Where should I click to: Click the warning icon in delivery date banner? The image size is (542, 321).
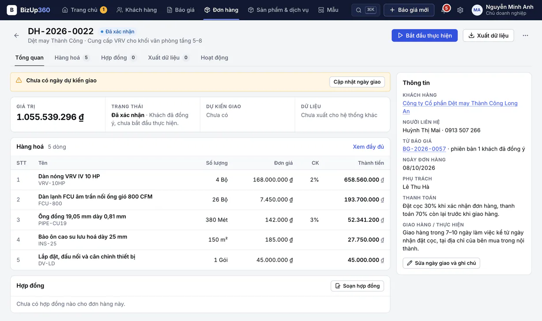(19, 81)
